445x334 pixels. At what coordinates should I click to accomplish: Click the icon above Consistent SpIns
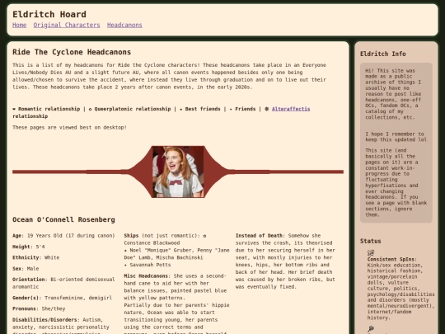371,252
